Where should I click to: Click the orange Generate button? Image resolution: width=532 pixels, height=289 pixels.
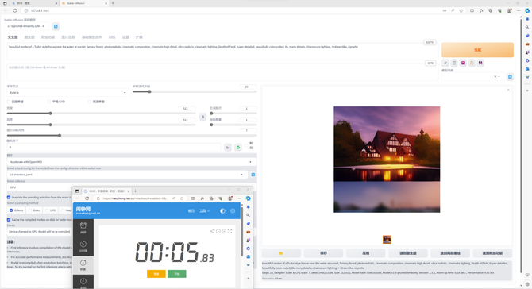coord(477,50)
